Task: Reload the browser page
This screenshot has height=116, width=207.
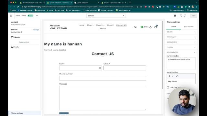Action: pos(18,7)
